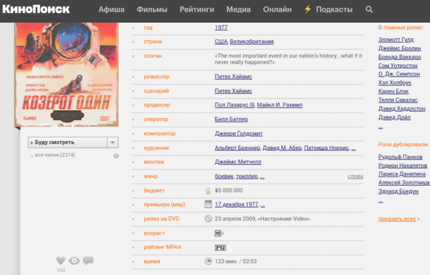Click the Буду смотреть button
Viewport: 430px width, 275px height.
(x=65, y=143)
